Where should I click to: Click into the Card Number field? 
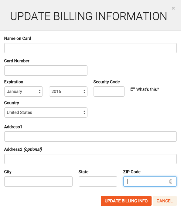click(x=46, y=71)
